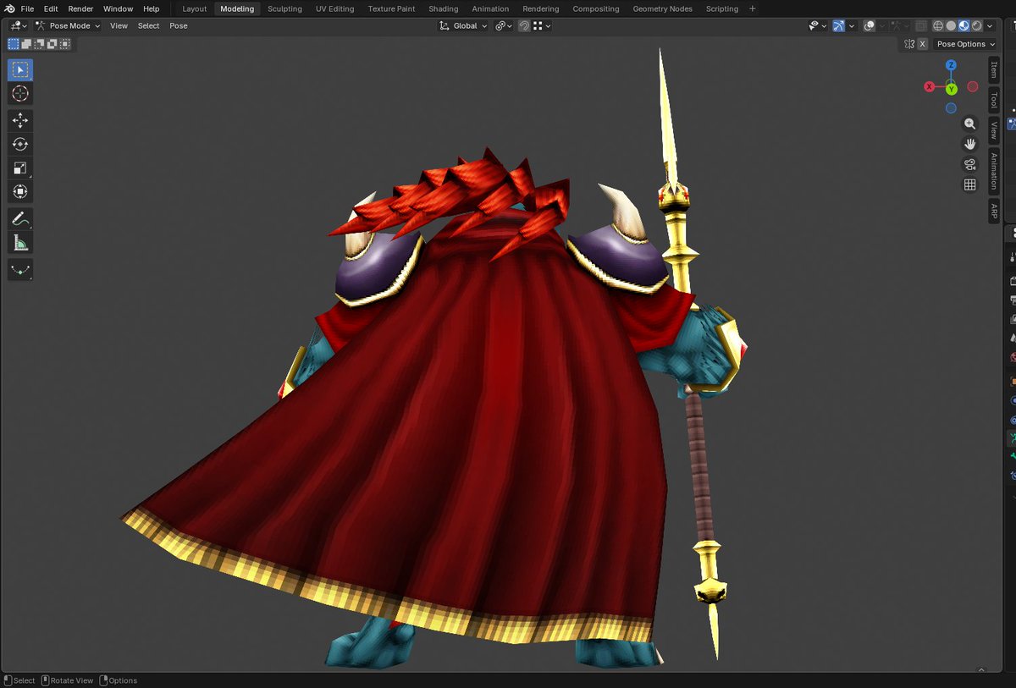Open the ARP sidebar tab

coord(993,211)
